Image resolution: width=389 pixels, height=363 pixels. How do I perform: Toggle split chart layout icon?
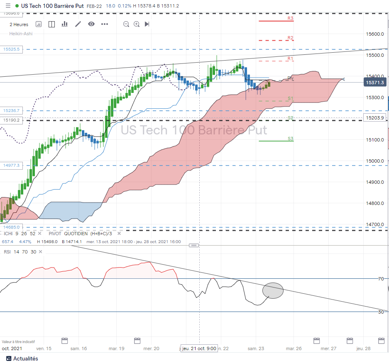(x=51, y=24)
